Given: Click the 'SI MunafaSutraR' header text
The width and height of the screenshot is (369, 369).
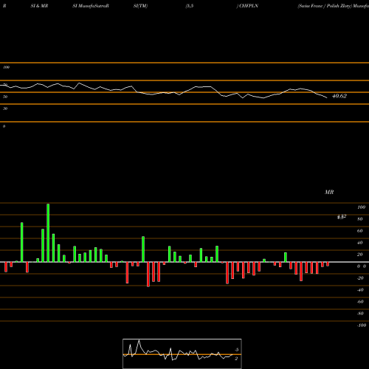Looking at the screenshot, I should [91, 6].
